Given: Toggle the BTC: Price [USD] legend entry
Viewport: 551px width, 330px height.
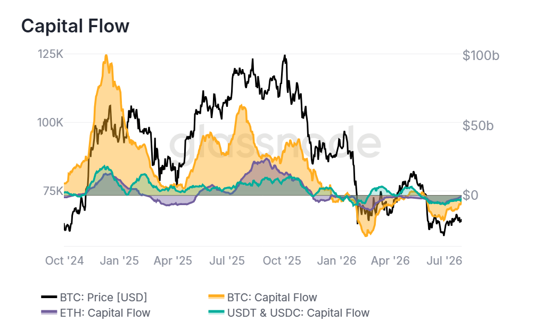Looking at the screenshot, I should coord(94,298).
